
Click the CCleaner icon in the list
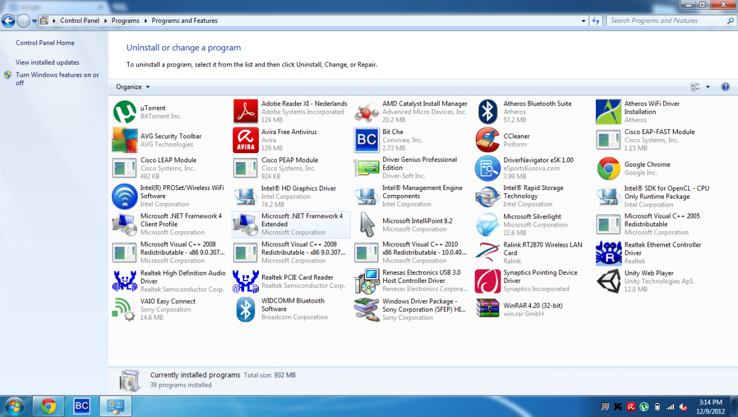tap(488, 140)
